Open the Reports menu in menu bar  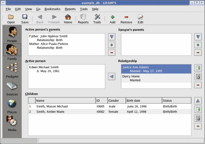pos(70,9)
